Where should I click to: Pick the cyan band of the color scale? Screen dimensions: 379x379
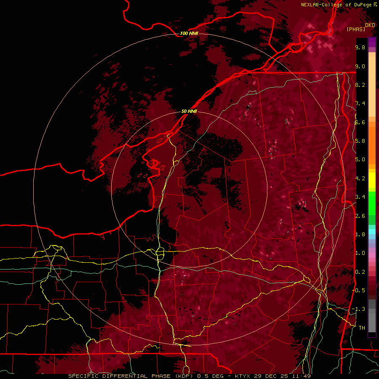(x=372, y=231)
